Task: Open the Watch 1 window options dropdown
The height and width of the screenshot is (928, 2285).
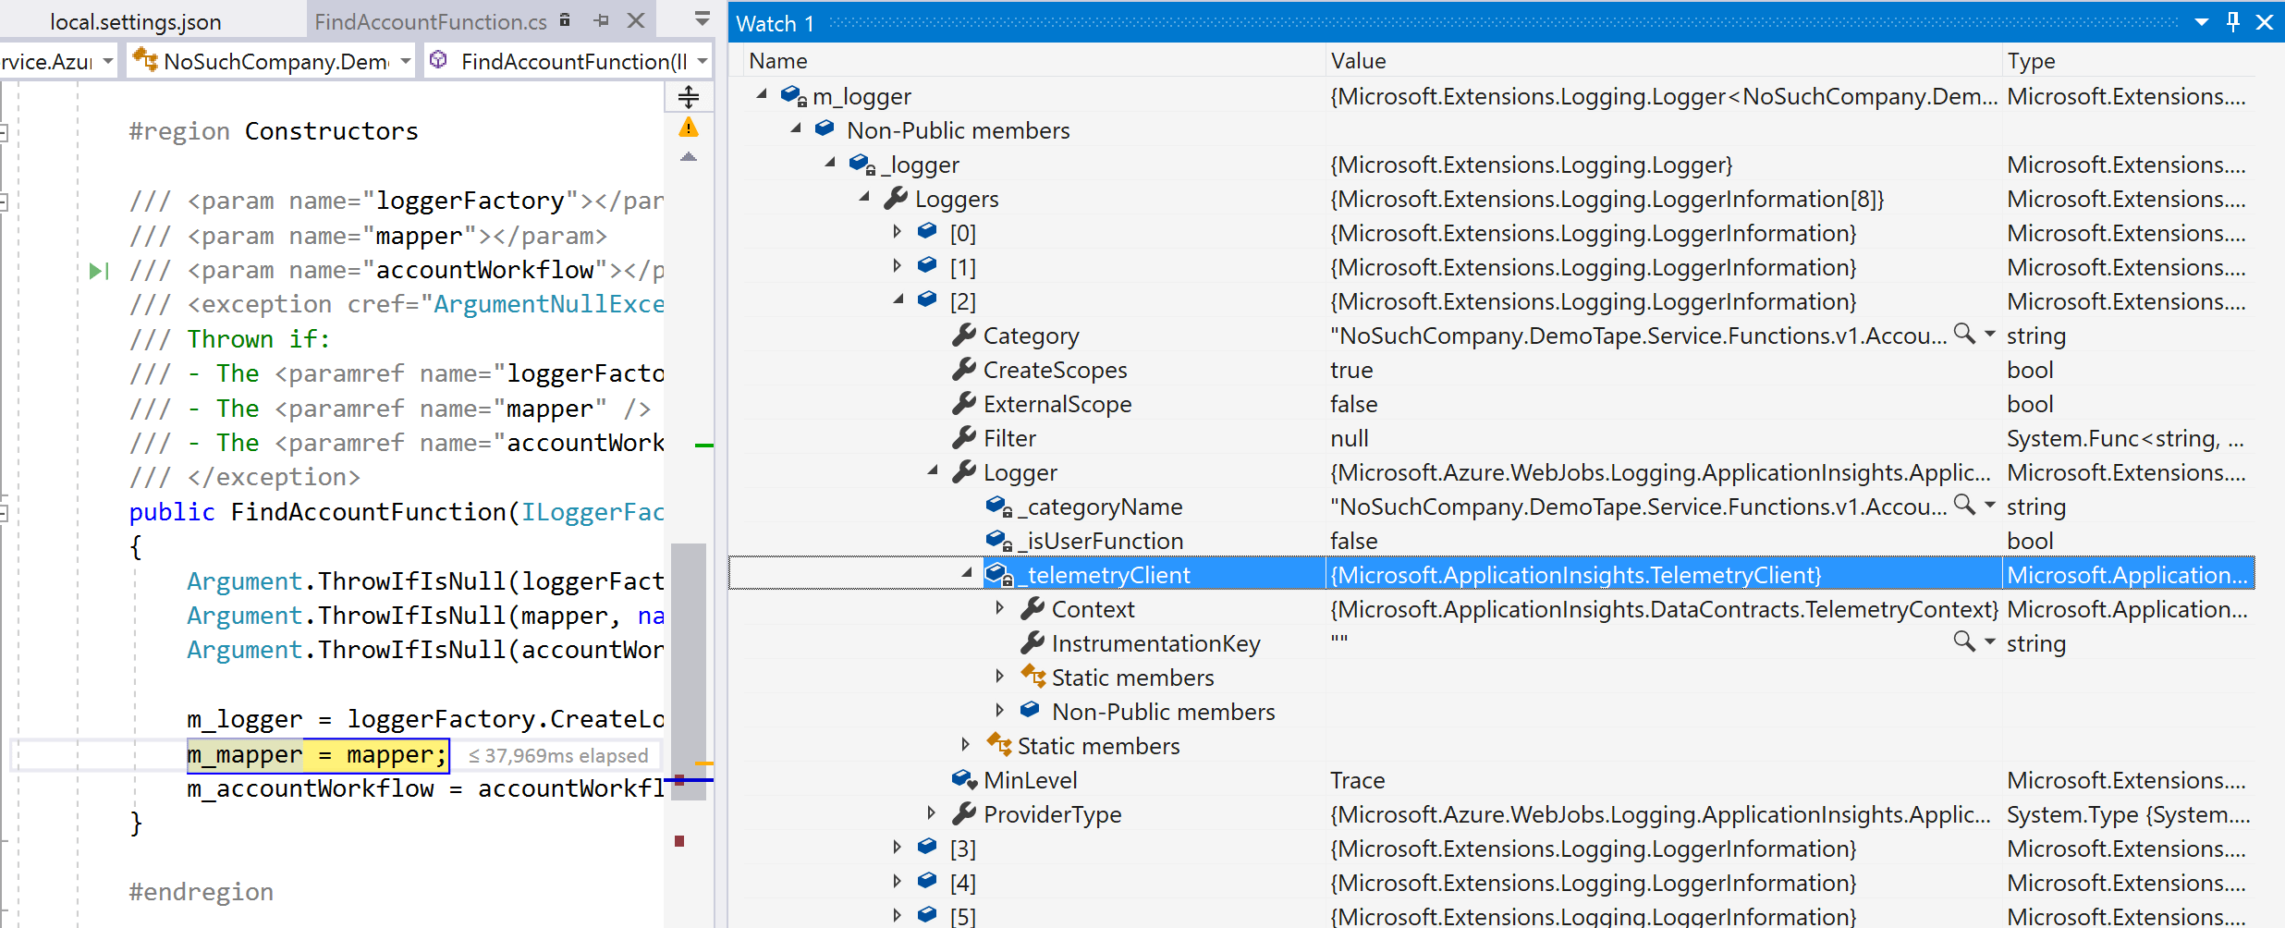Action: tap(2202, 21)
